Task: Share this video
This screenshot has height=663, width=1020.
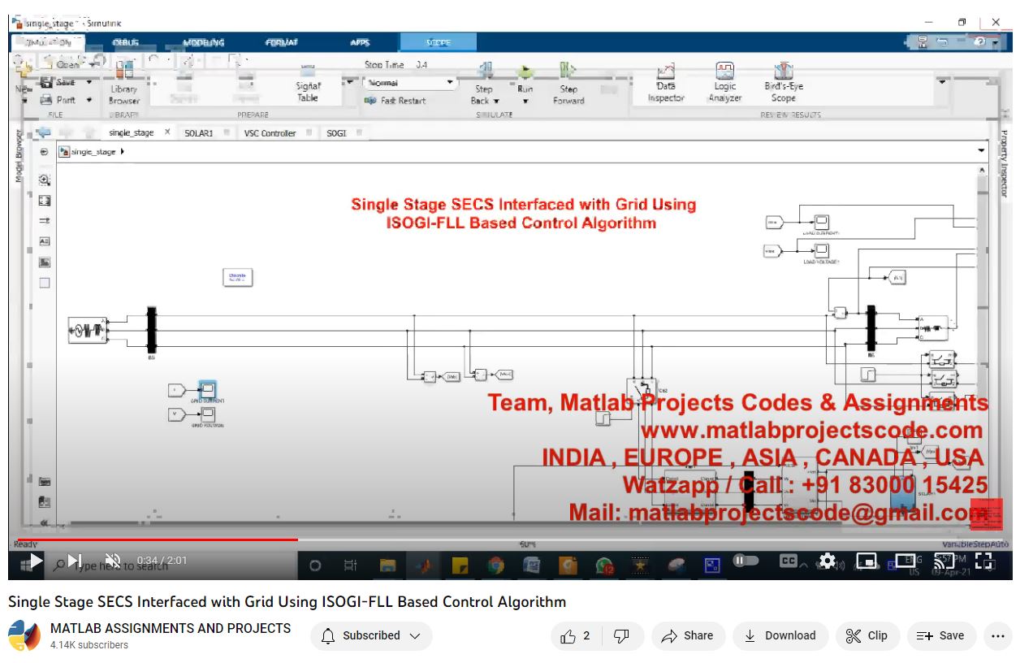Action: click(x=687, y=636)
